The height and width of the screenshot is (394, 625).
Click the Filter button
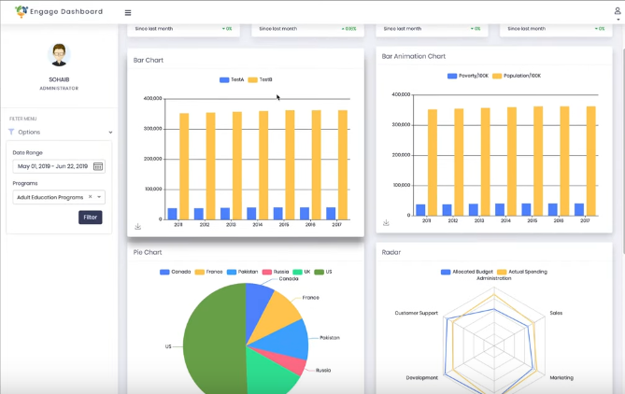(x=90, y=218)
